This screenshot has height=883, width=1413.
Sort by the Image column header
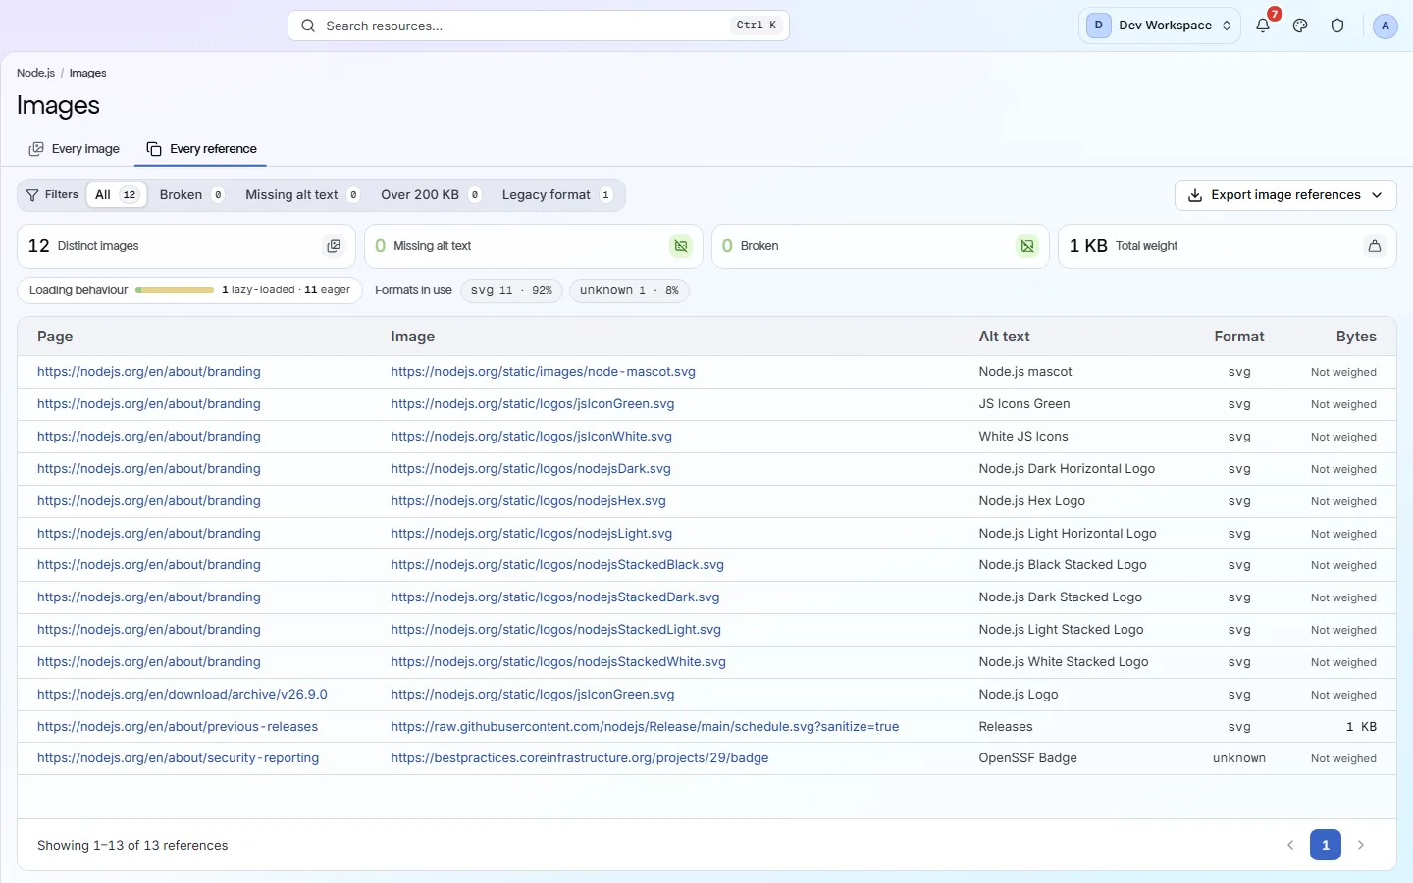pyautogui.click(x=412, y=337)
